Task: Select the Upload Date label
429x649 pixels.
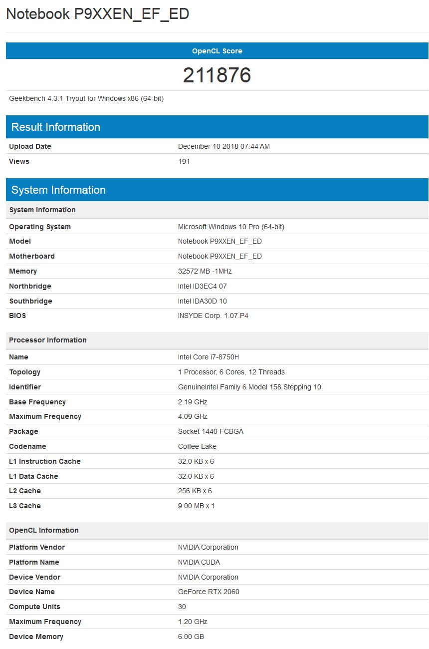Action: 30,146
